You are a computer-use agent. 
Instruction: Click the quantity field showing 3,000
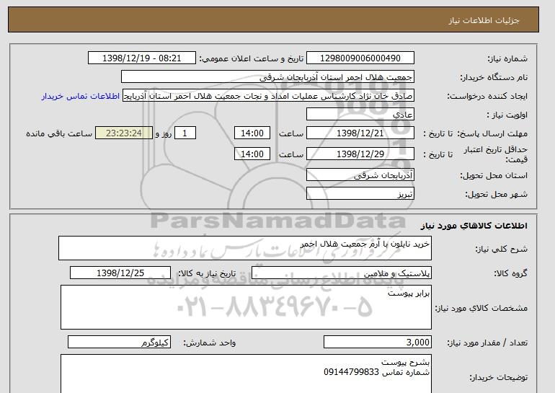[378, 342]
